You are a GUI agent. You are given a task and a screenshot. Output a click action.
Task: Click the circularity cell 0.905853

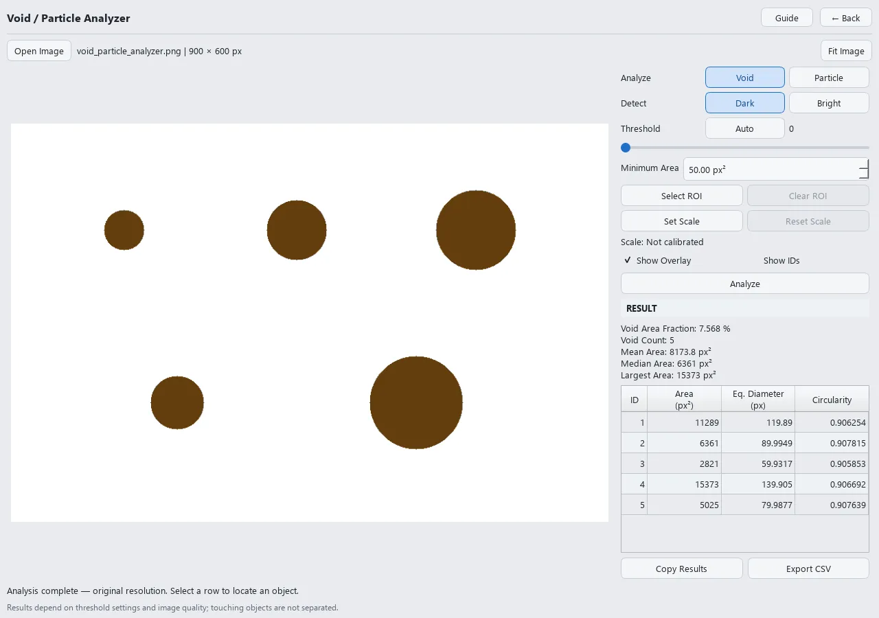point(832,463)
